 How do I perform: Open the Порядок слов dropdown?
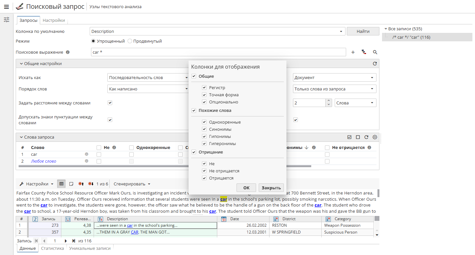(x=148, y=89)
